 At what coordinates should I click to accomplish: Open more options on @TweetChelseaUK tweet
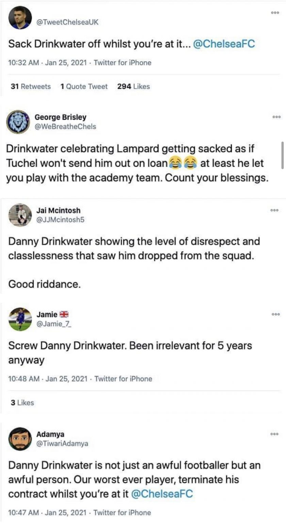click(x=275, y=13)
